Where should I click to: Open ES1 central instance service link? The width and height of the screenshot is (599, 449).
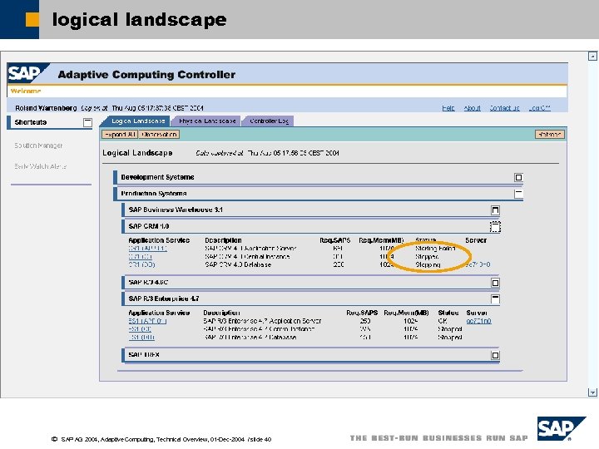pos(140,329)
